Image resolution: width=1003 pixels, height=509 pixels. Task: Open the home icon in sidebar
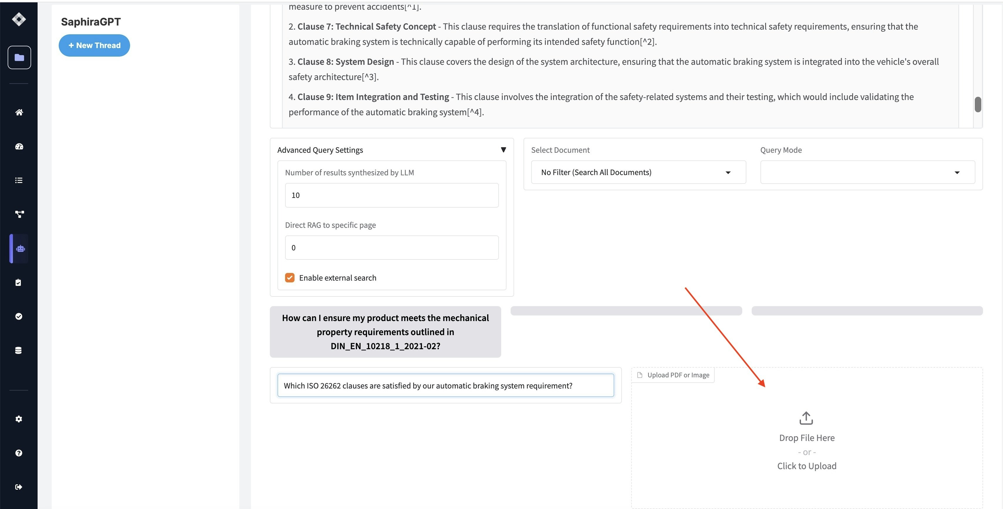coord(19,112)
